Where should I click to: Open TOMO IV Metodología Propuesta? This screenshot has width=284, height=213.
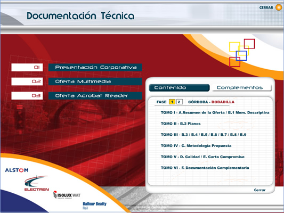click(x=196, y=146)
